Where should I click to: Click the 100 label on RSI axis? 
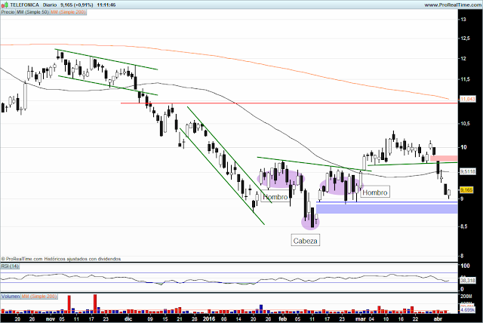pyautogui.click(x=465, y=266)
